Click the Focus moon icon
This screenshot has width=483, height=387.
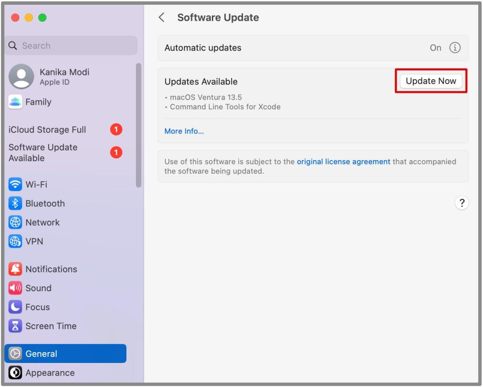click(15, 307)
